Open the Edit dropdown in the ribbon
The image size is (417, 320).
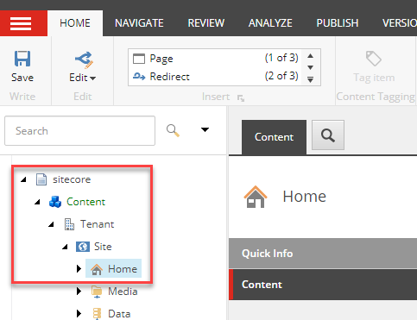tap(83, 78)
